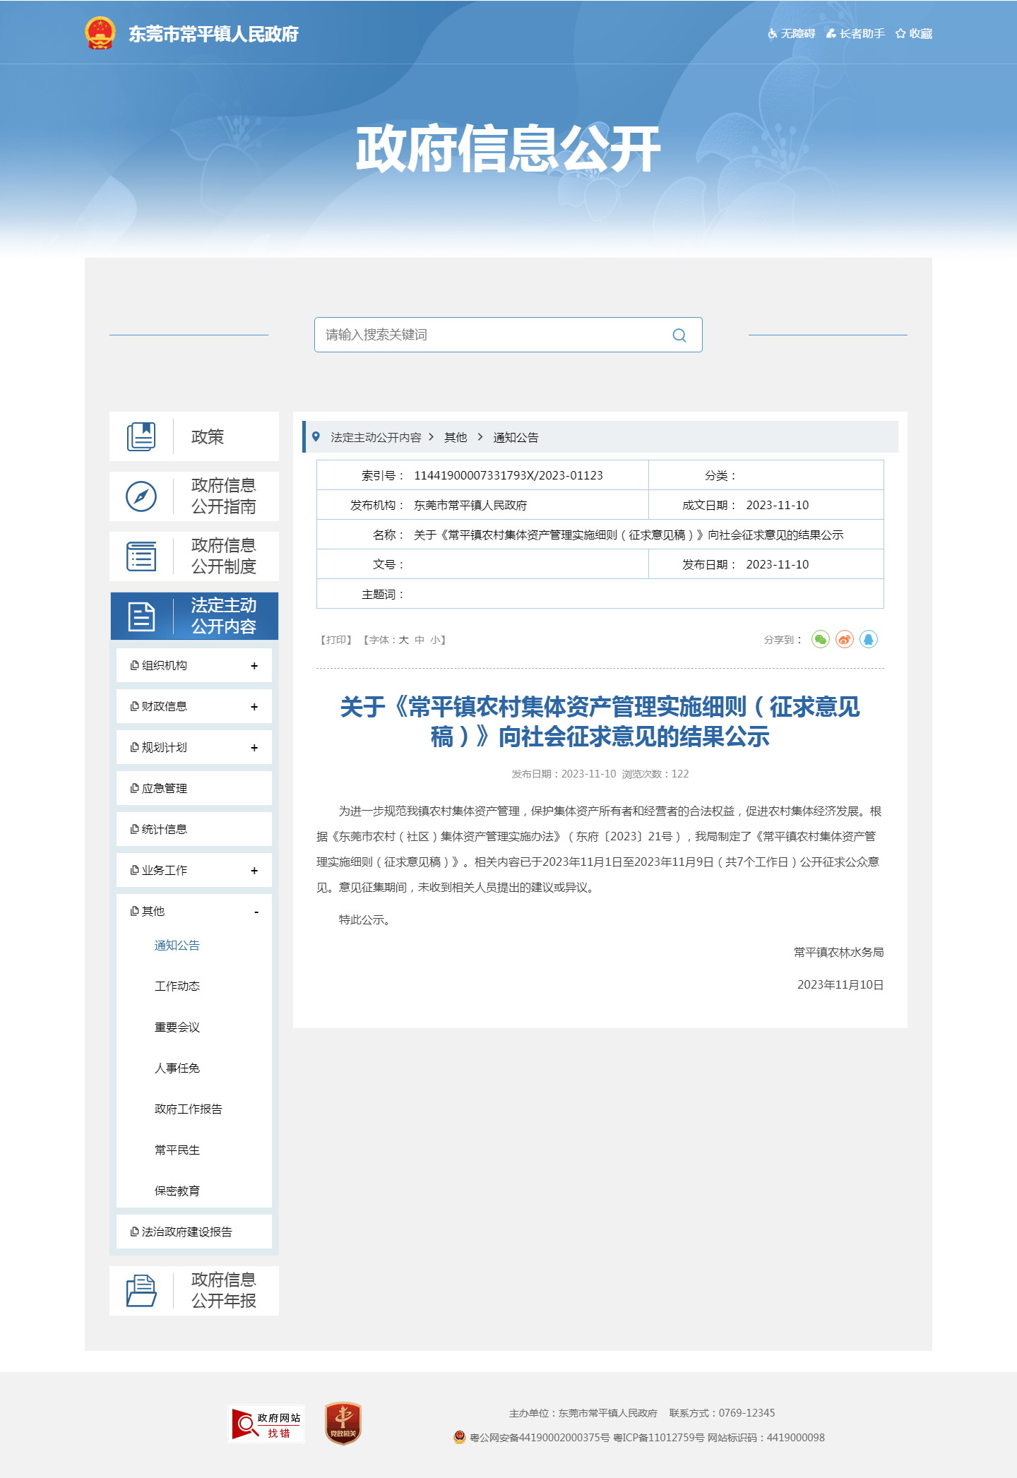Click the police badge icon in footer
The width and height of the screenshot is (1017, 1478).
tap(460, 1437)
